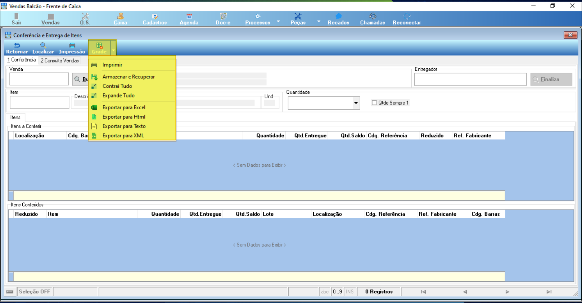
Task: Click the Reconectar icon
Action: click(x=407, y=16)
